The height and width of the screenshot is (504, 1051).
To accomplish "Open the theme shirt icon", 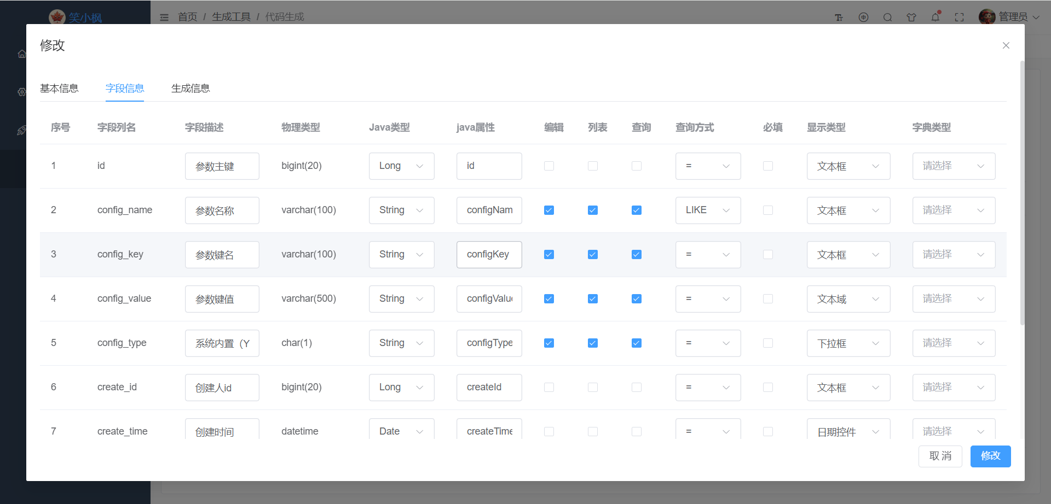I will coord(911,17).
